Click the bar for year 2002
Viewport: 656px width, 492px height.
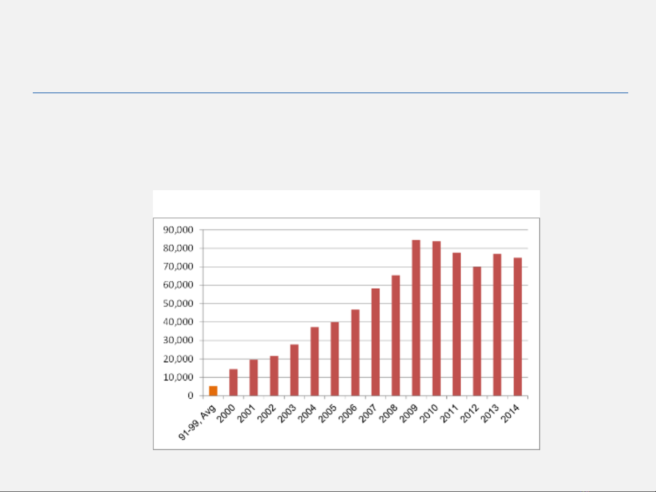(274, 376)
